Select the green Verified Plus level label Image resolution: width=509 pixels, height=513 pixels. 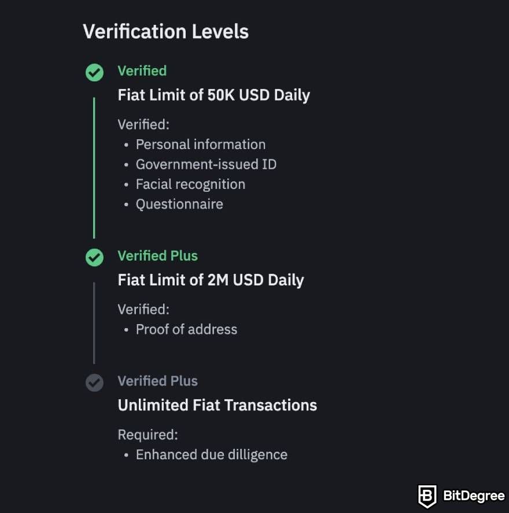(157, 256)
